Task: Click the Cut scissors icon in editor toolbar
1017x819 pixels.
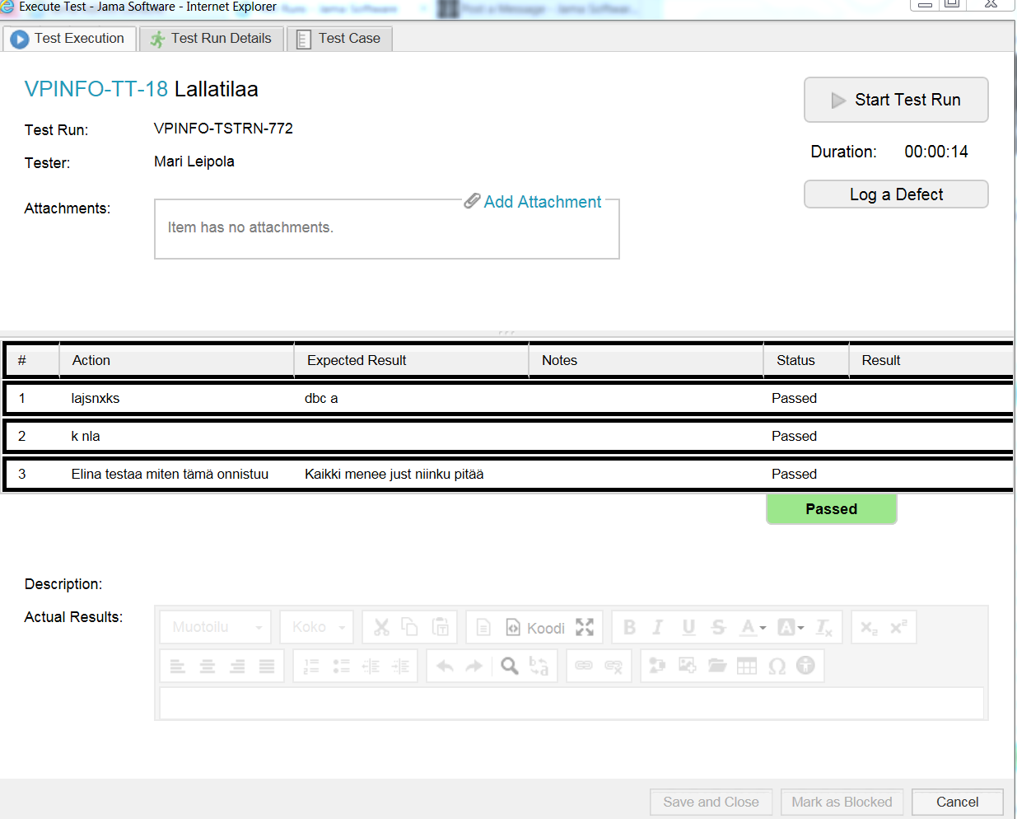Action: pyautogui.click(x=381, y=627)
